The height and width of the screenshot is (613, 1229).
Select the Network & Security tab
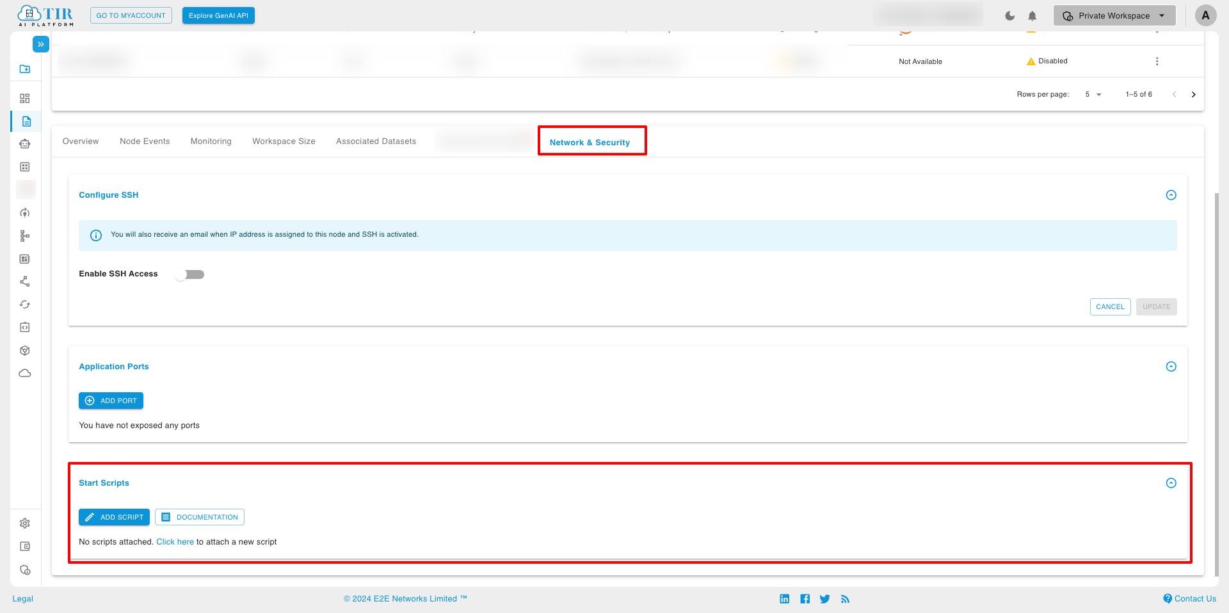[x=590, y=143]
